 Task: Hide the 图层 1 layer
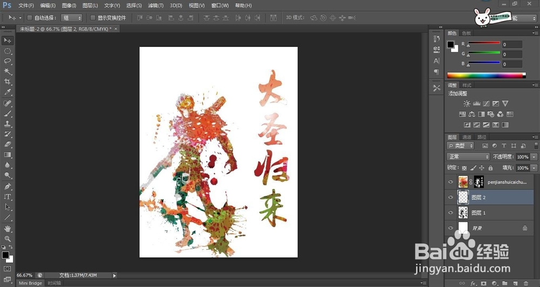click(450, 213)
